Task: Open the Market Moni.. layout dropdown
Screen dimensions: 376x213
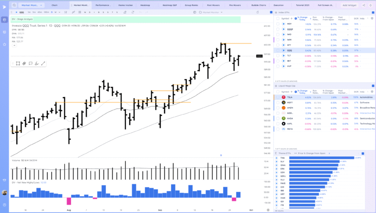Action: [31, 5]
